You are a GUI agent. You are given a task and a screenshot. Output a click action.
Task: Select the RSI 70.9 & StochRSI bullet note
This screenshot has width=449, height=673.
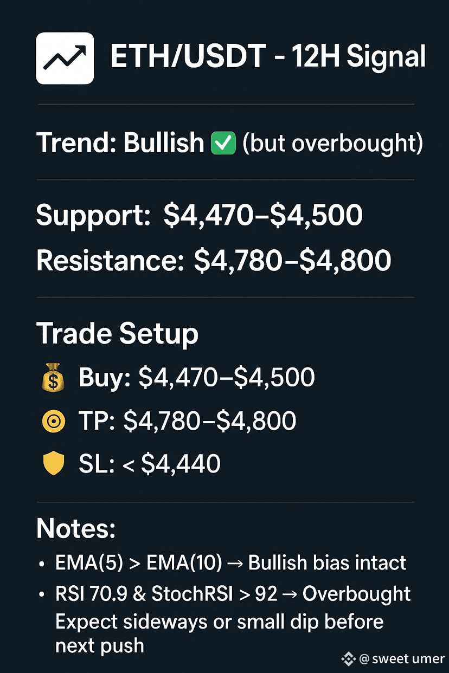tap(233, 594)
